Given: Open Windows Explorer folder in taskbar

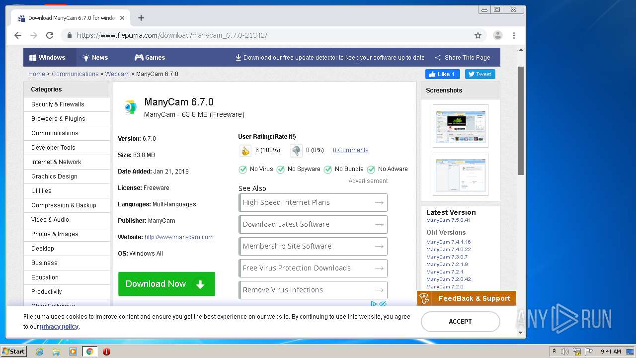Looking at the screenshot, I should (56, 352).
